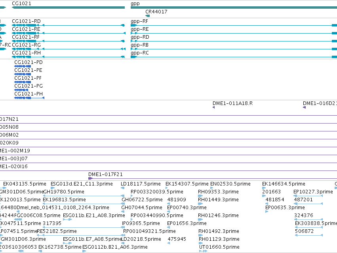337x253 pixels.
Task: Select transcript CG1021-RH
Action: coord(26,53)
